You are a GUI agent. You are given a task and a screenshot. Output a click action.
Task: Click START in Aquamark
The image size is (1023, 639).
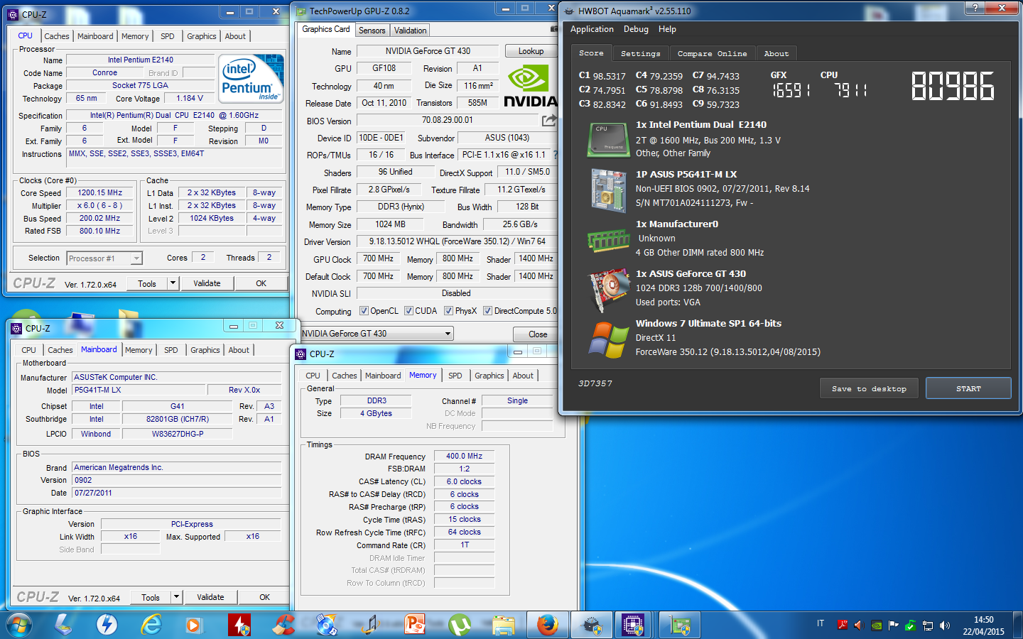point(968,388)
